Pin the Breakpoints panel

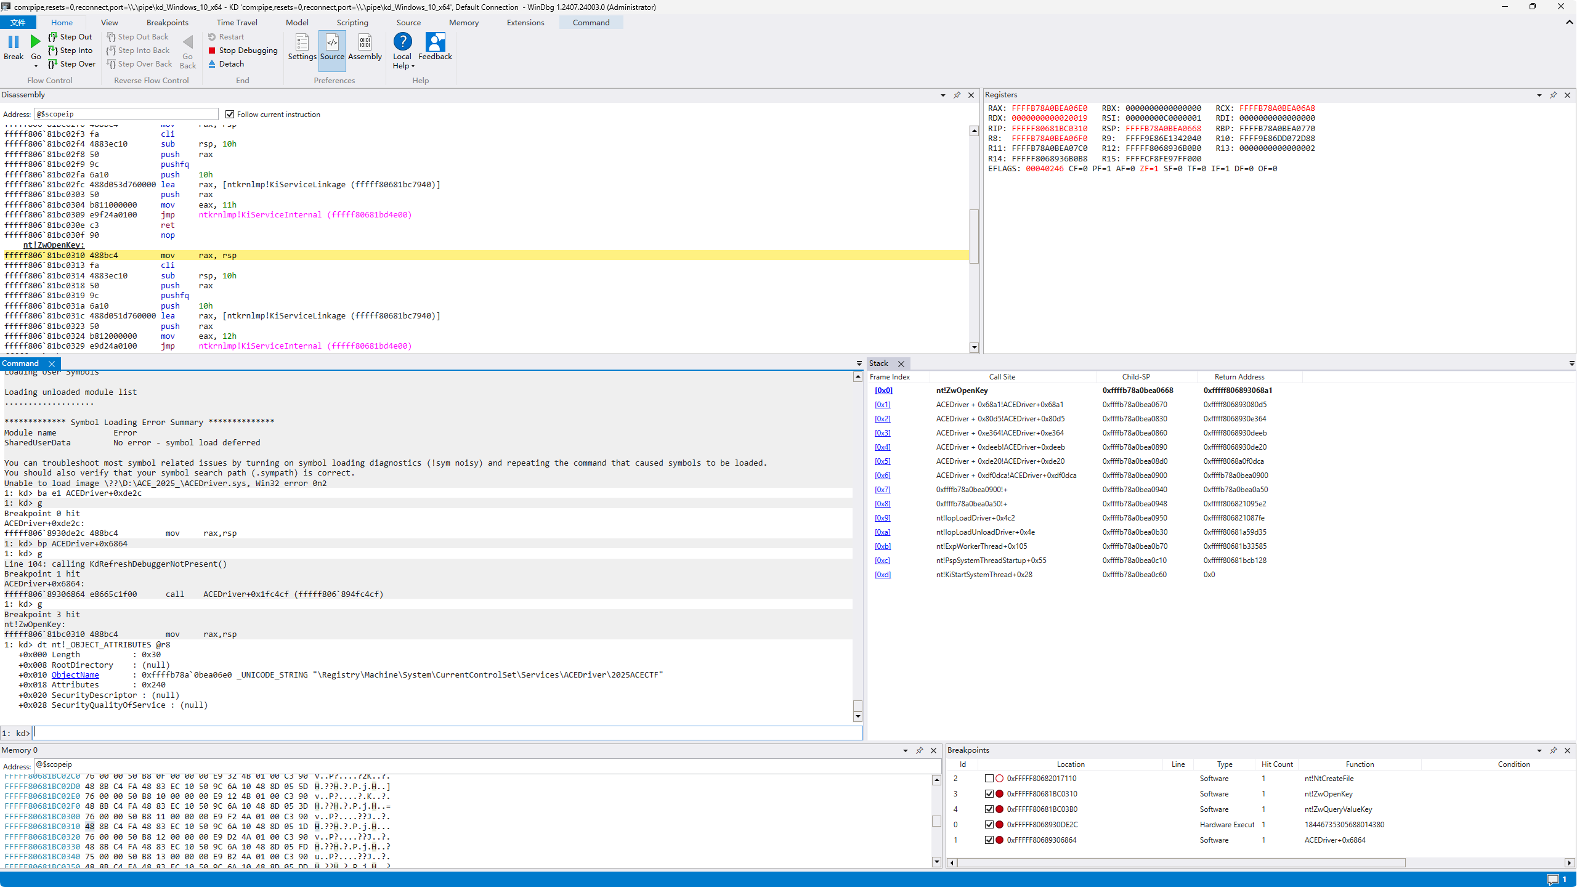(1554, 750)
